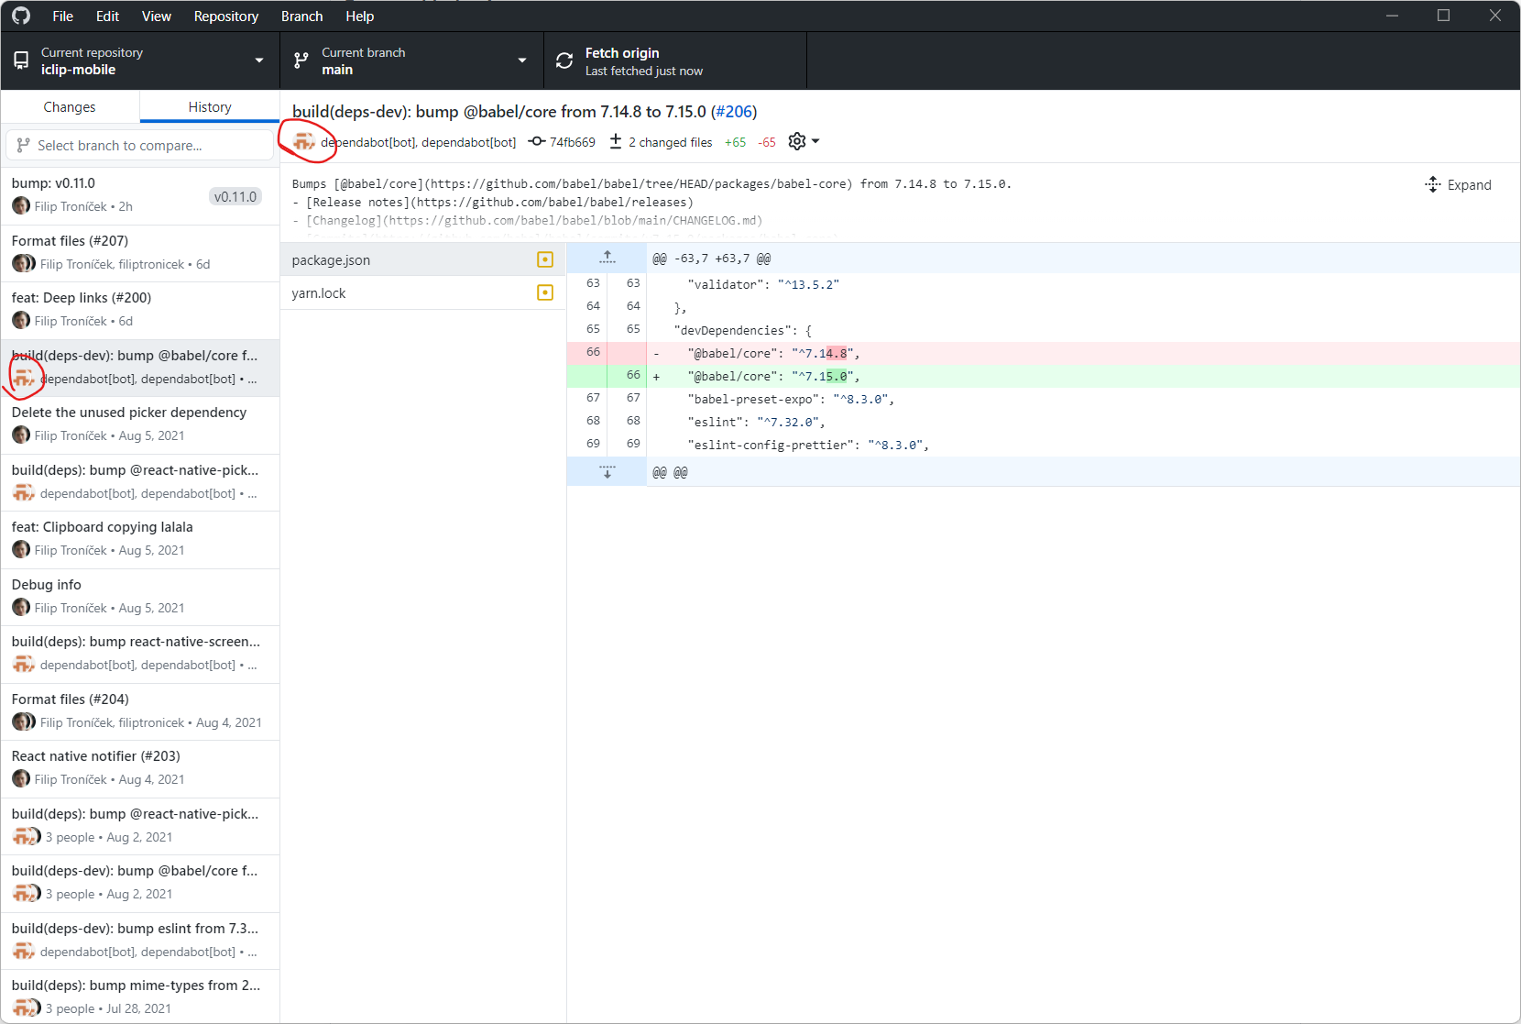
Task: Click Filip Troníček avatar on Debug info
Action: [x=21, y=607]
